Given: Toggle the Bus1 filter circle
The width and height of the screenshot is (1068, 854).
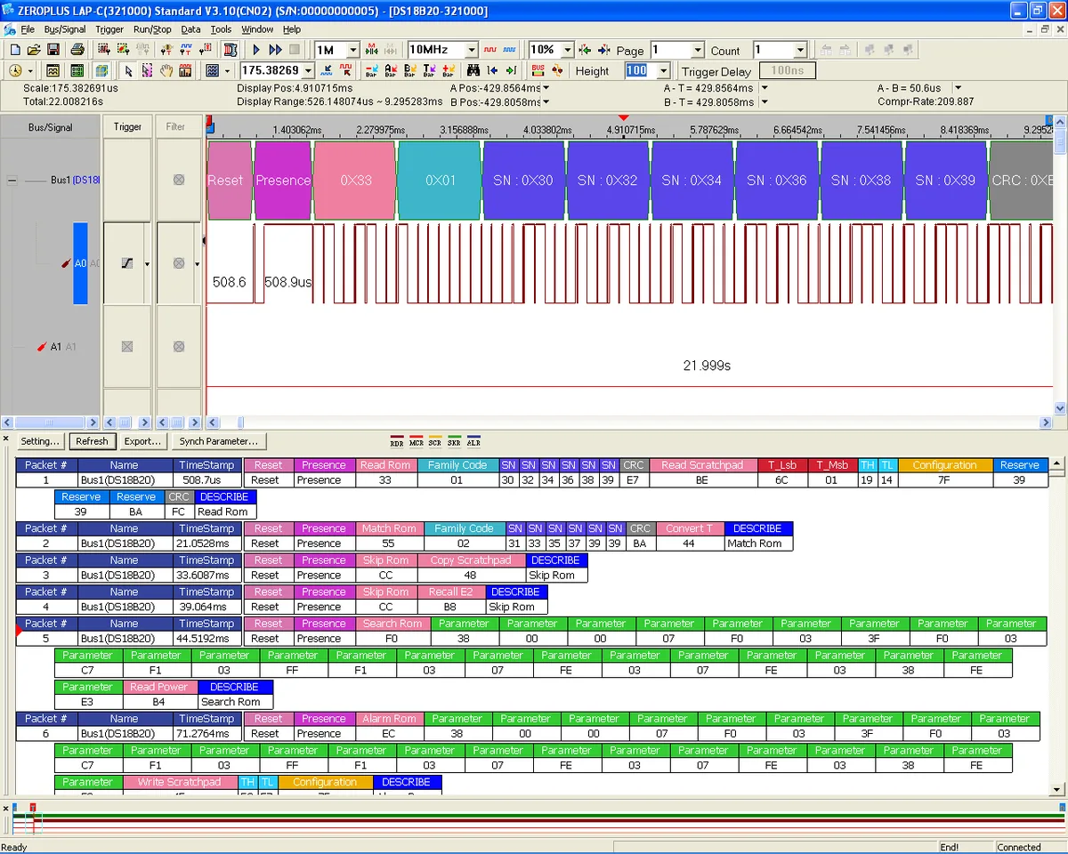Looking at the screenshot, I should pyautogui.click(x=178, y=180).
